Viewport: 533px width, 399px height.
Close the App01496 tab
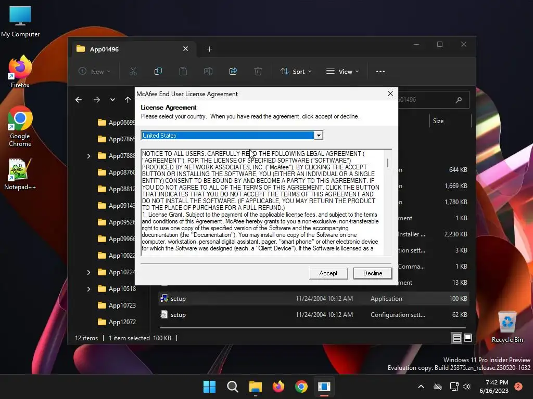pos(186,49)
